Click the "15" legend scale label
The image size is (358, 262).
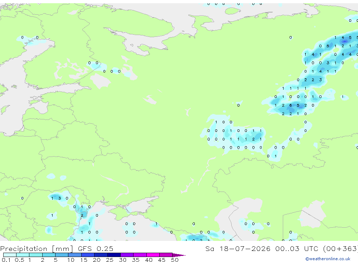point(84,260)
